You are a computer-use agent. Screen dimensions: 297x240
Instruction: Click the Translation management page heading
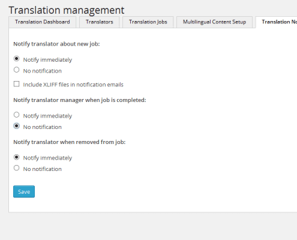click(x=67, y=10)
